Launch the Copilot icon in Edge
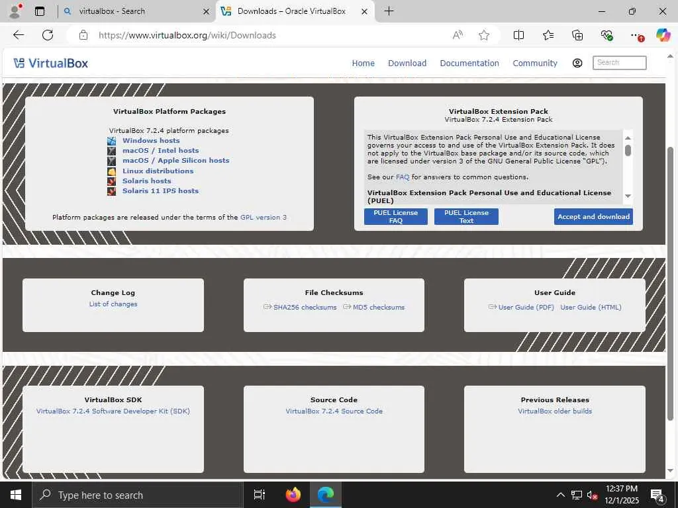This screenshot has width=678, height=508. (663, 35)
